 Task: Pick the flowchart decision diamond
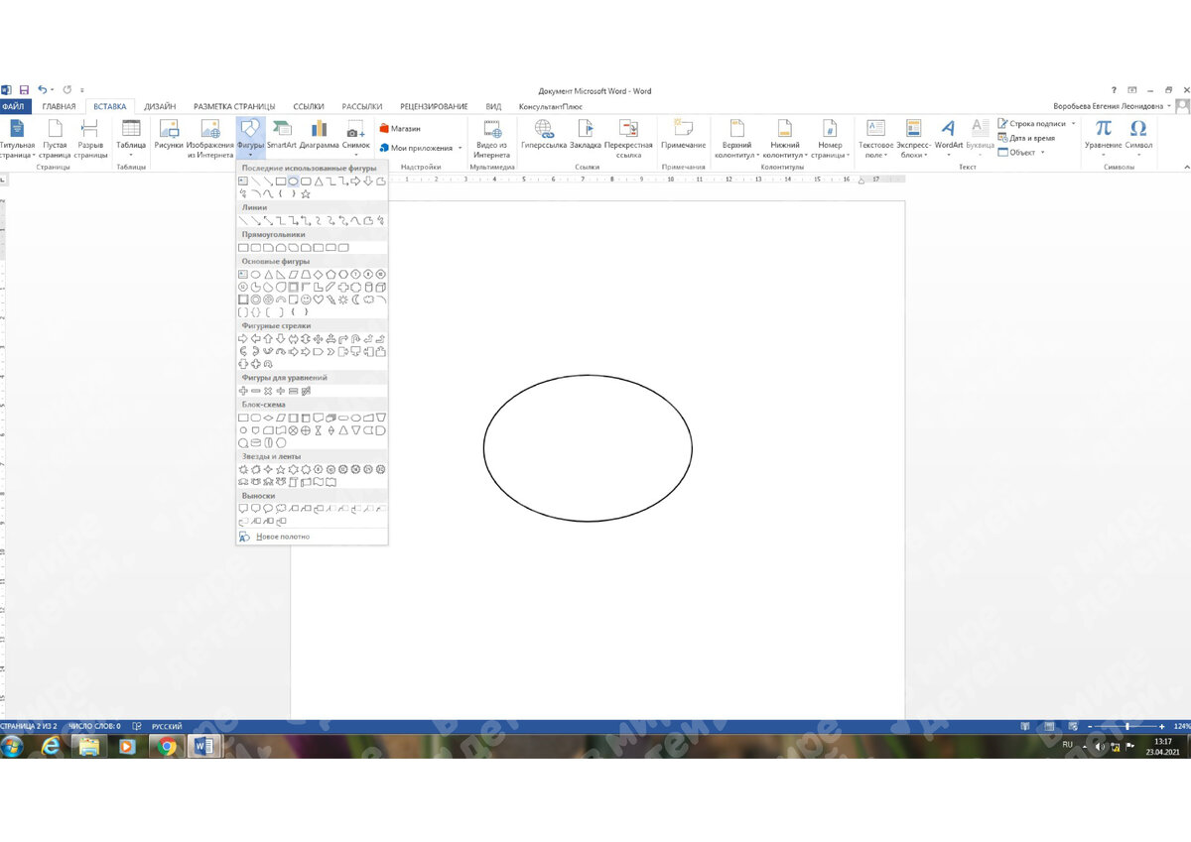pos(268,418)
